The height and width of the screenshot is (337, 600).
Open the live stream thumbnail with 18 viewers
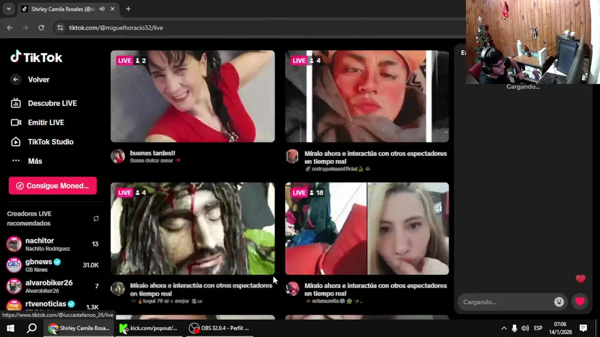click(367, 228)
